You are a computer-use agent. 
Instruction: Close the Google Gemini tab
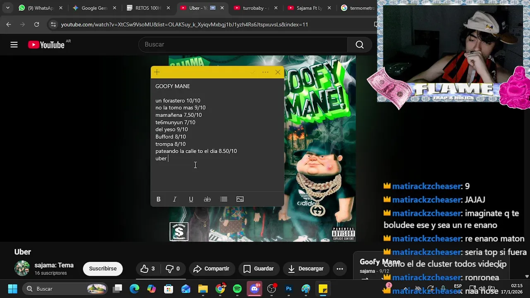115,8
